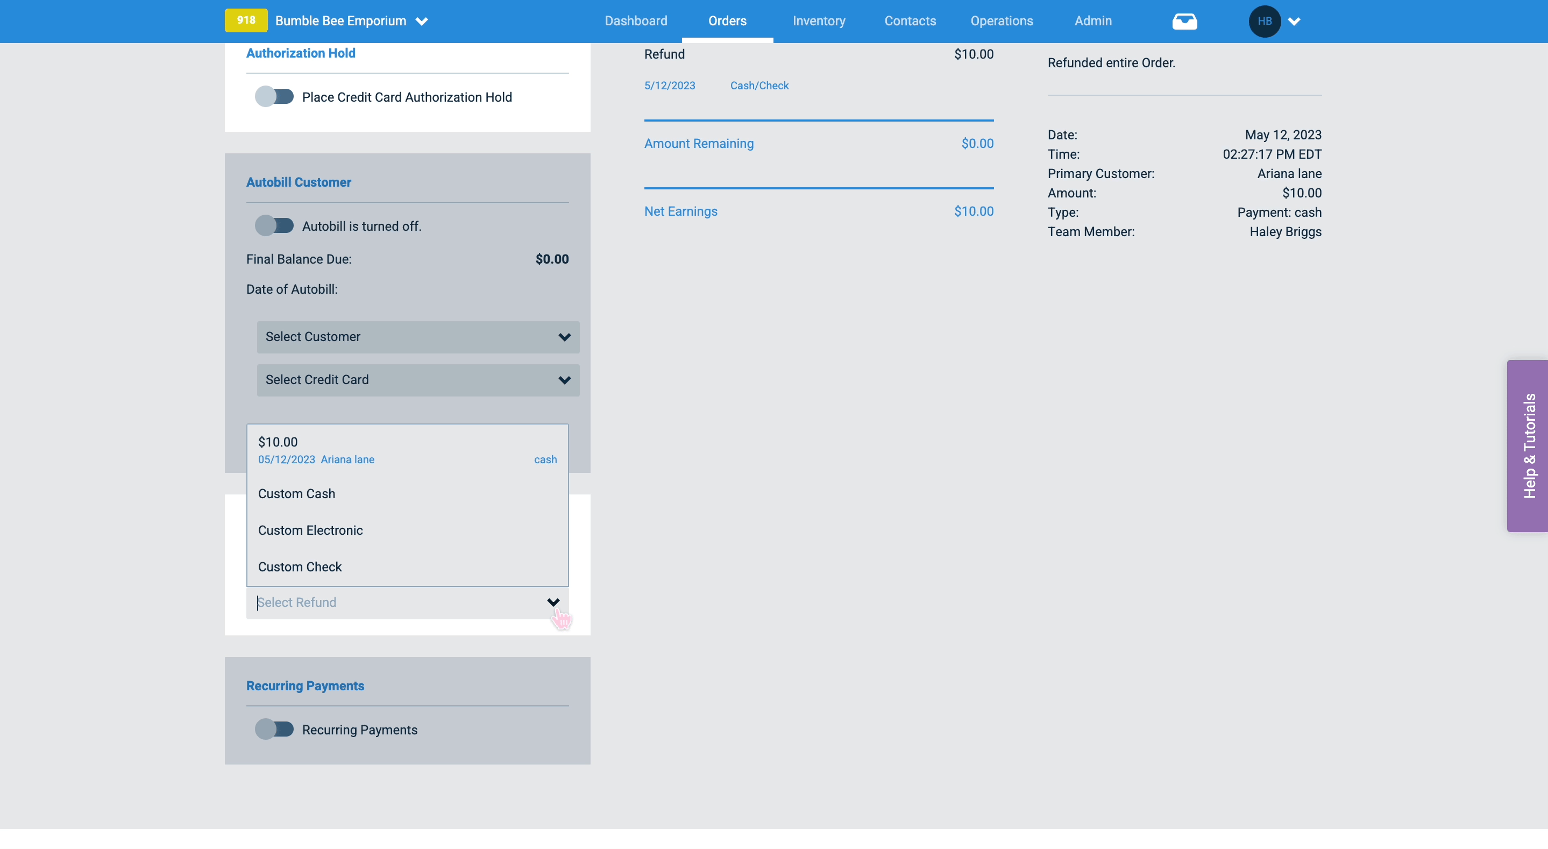The width and height of the screenshot is (1548, 849).
Task: Open the Contacts tab
Action: tap(910, 21)
